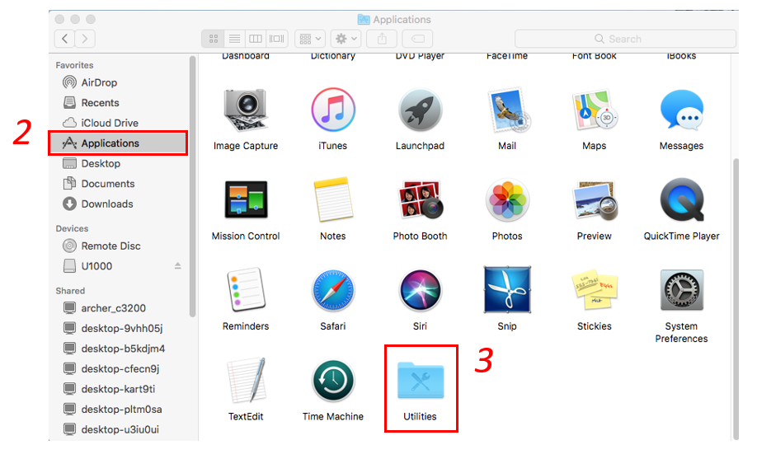The height and width of the screenshot is (459, 757).
Task: Open the item arrangement dropdown
Action: point(310,39)
